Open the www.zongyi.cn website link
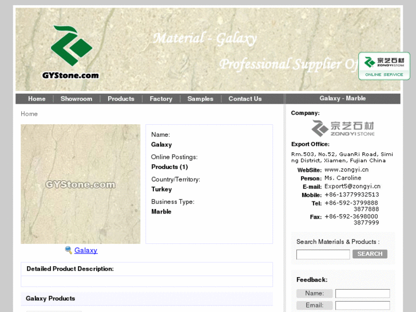416x312 pixels. point(346,169)
